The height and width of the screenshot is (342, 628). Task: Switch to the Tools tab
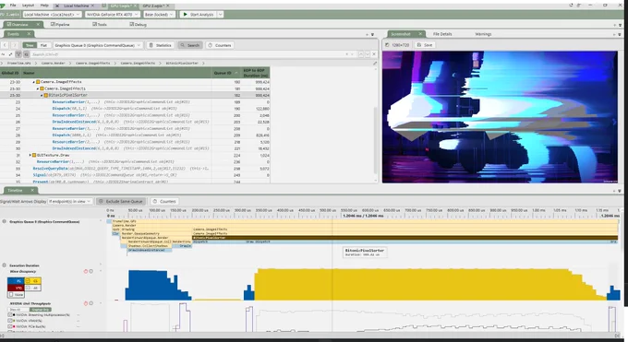pos(100,24)
